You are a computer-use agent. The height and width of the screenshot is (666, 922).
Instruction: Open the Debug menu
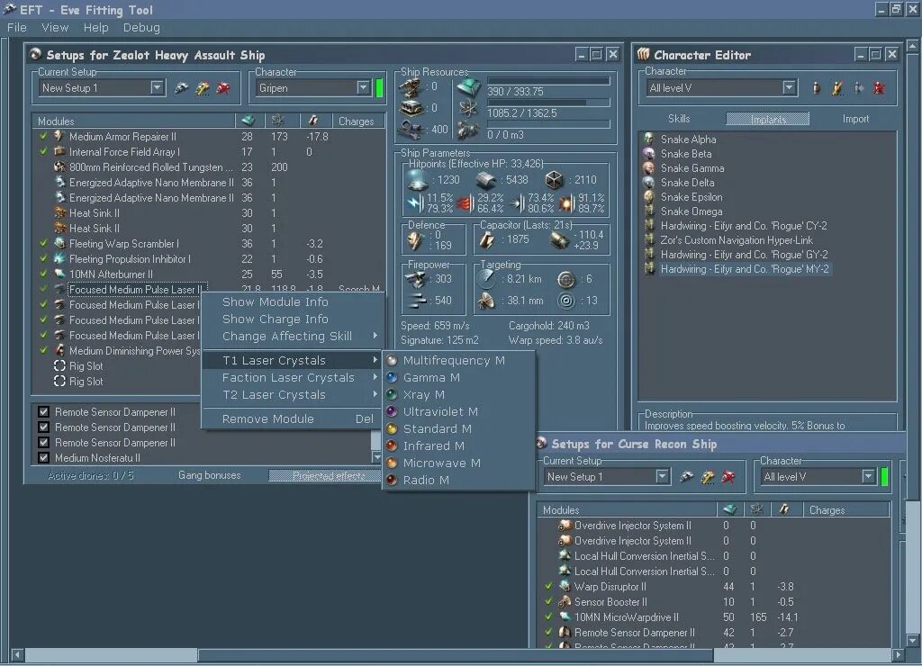coord(141,28)
